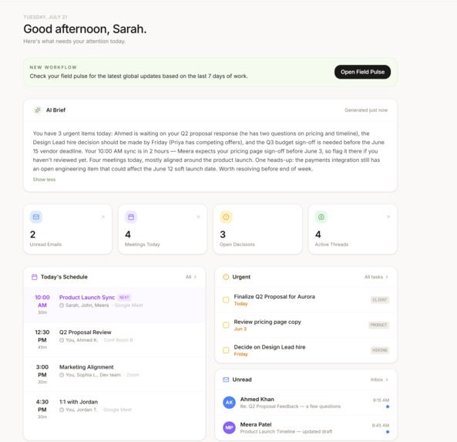Open the email from Ahmed Khan

click(306, 403)
